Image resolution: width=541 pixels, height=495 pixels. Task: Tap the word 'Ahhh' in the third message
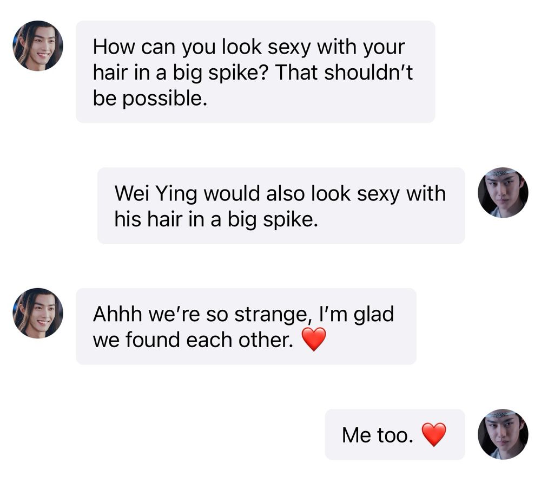tap(117, 314)
